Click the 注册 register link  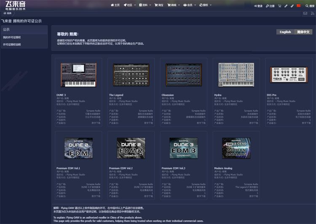pos(270,6)
